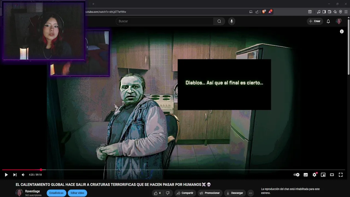This screenshot has height=197, width=350.
Task: Enter fullscreen mode
Action: click(341, 175)
